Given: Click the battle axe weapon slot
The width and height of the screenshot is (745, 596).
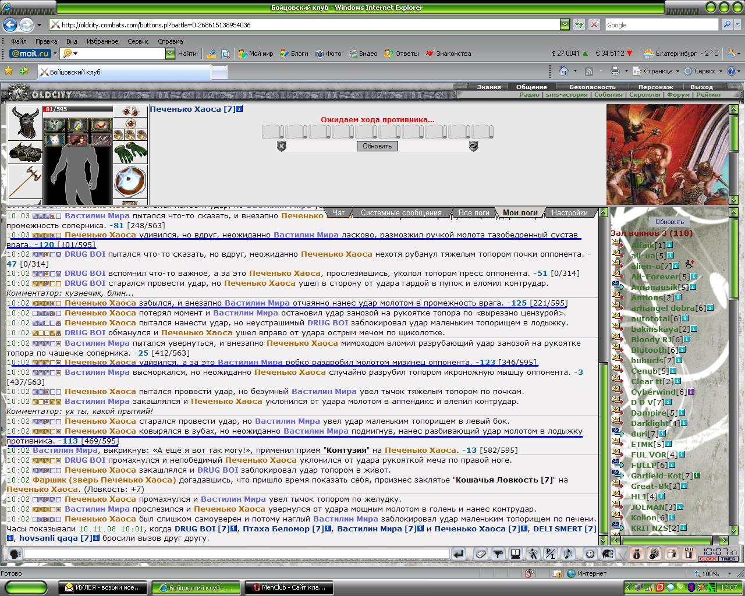Looking at the screenshot, I should coord(25,182).
